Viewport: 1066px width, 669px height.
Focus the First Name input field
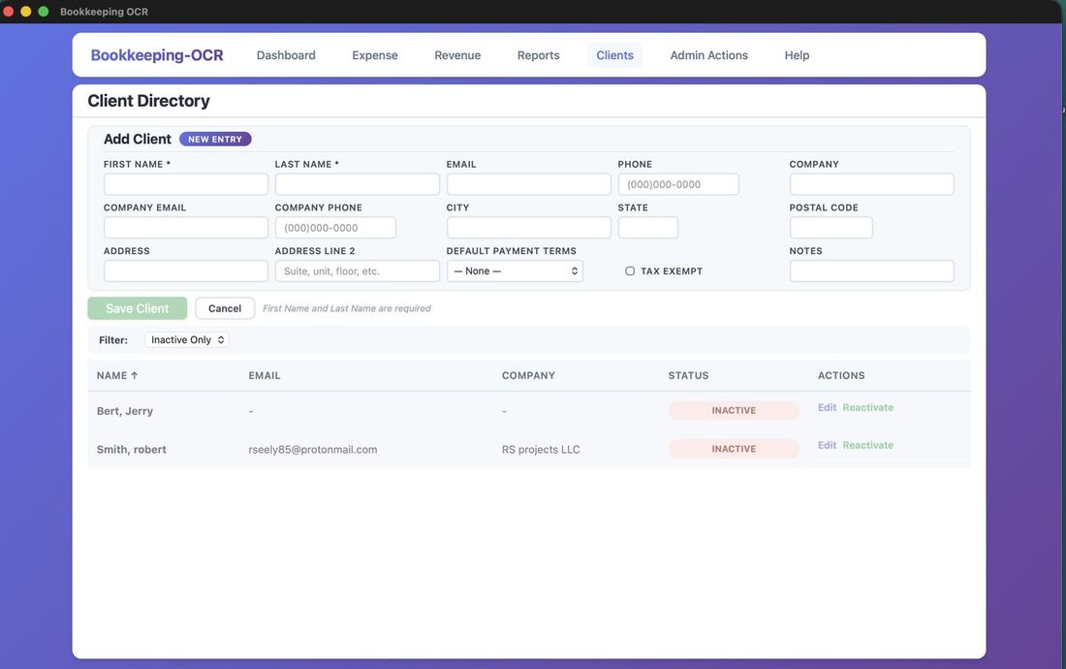pyautogui.click(x=186, y=184)
